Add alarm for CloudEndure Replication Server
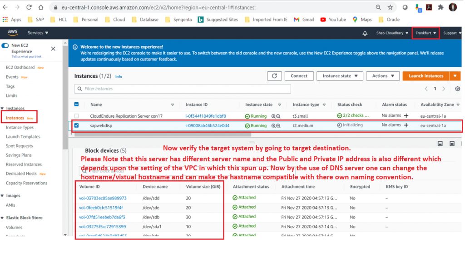Image resolution: width=465 pixels, height=254 pixels. (406, 116)
